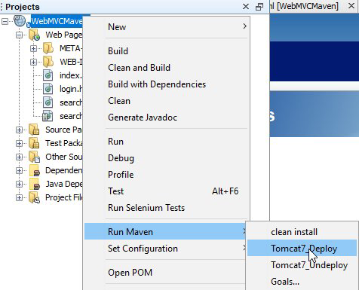This screenshot has width=359, height=290.
Task: Choose Clean and Build
Action: click(x=167, y=68)
